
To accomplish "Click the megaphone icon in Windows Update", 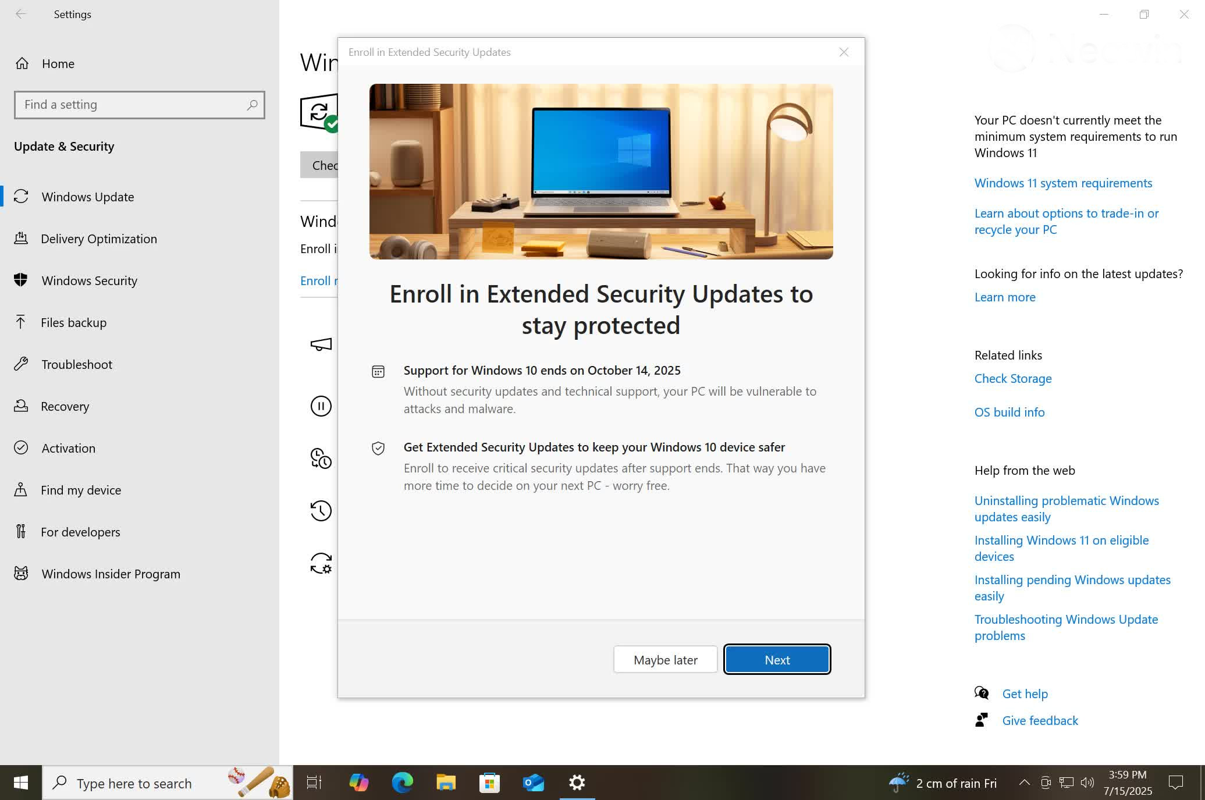I will (321, 344).
